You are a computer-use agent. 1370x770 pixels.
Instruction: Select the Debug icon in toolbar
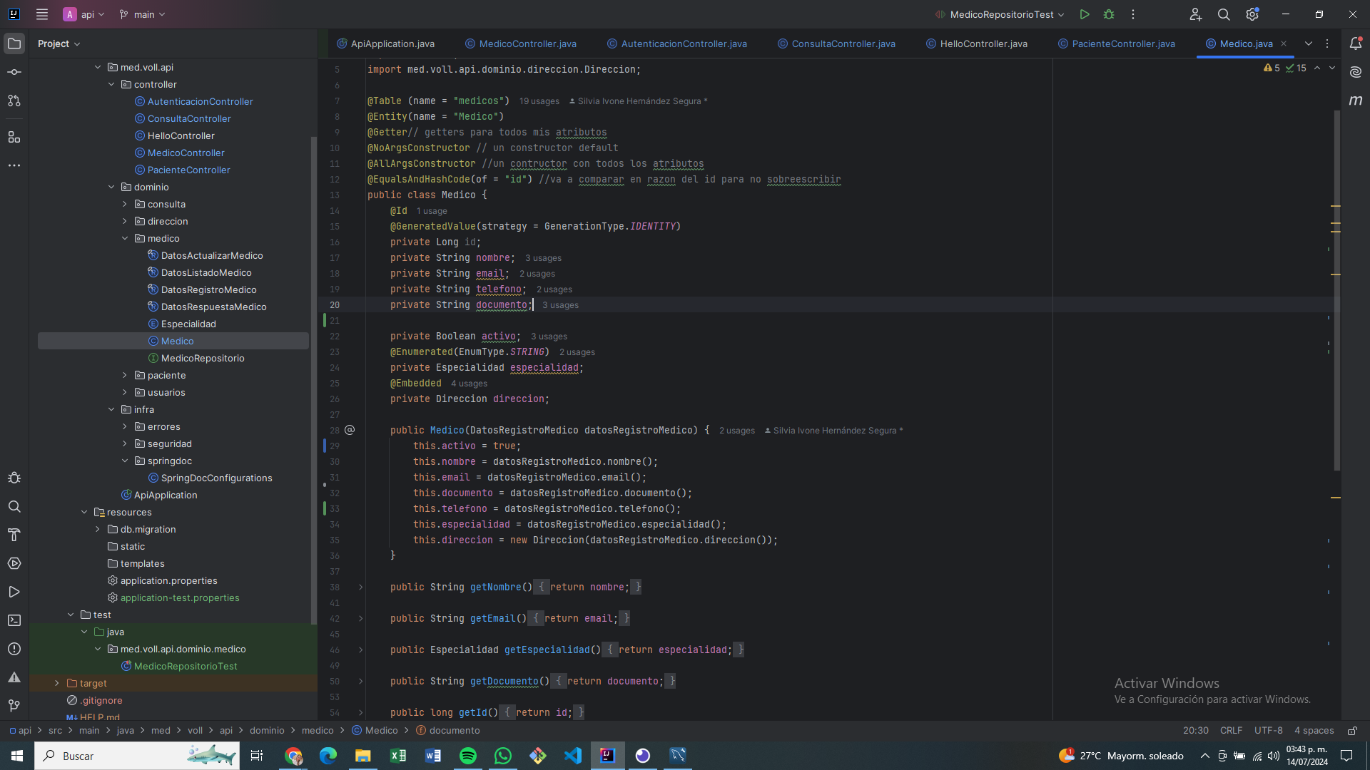1110,14
